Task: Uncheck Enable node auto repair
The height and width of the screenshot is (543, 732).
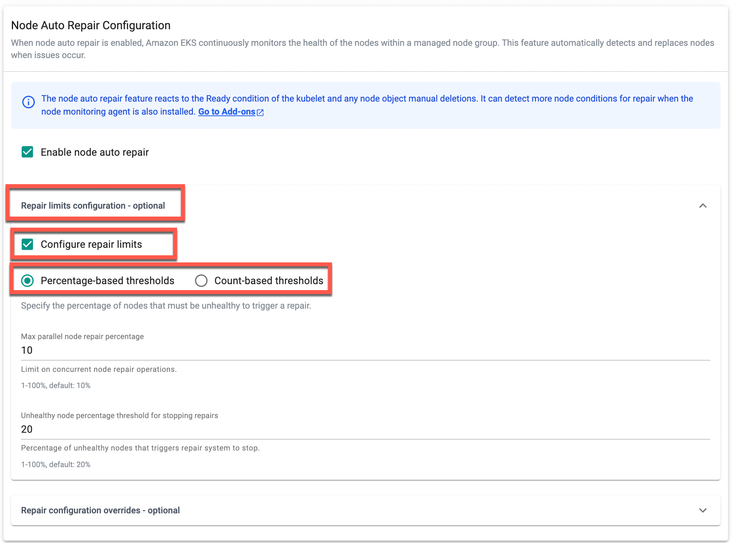Action: (27, 152)
